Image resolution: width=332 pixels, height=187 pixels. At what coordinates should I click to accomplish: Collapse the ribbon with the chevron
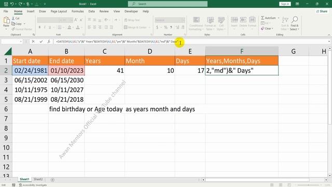pyautogui.click(x=329, y=35)
